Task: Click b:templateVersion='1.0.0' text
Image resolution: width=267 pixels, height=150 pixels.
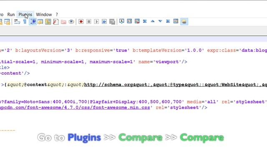Action: (168, 50)
